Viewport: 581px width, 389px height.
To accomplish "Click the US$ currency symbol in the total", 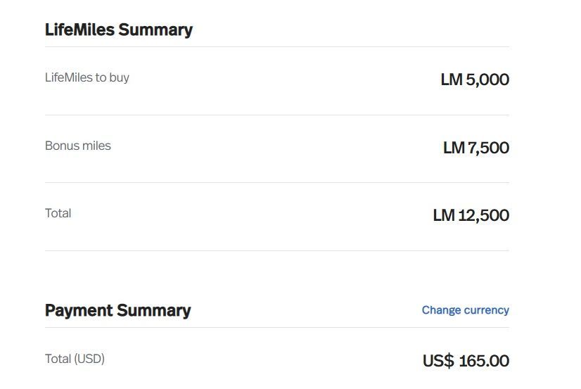I will (x=438, y=361).
